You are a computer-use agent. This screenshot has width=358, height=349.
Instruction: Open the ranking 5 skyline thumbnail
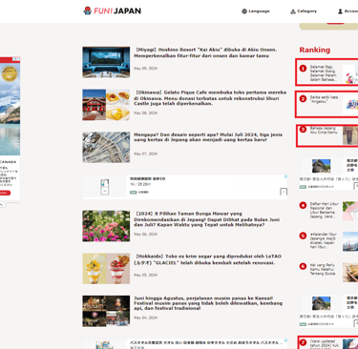click(x=350, y=241)
